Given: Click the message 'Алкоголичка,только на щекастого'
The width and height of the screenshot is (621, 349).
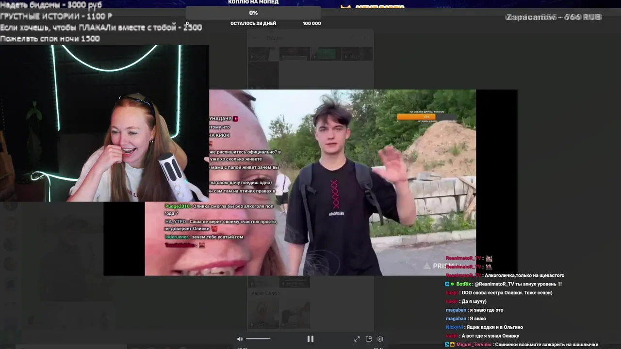Looking at the screenshot, I should [524, 275].
